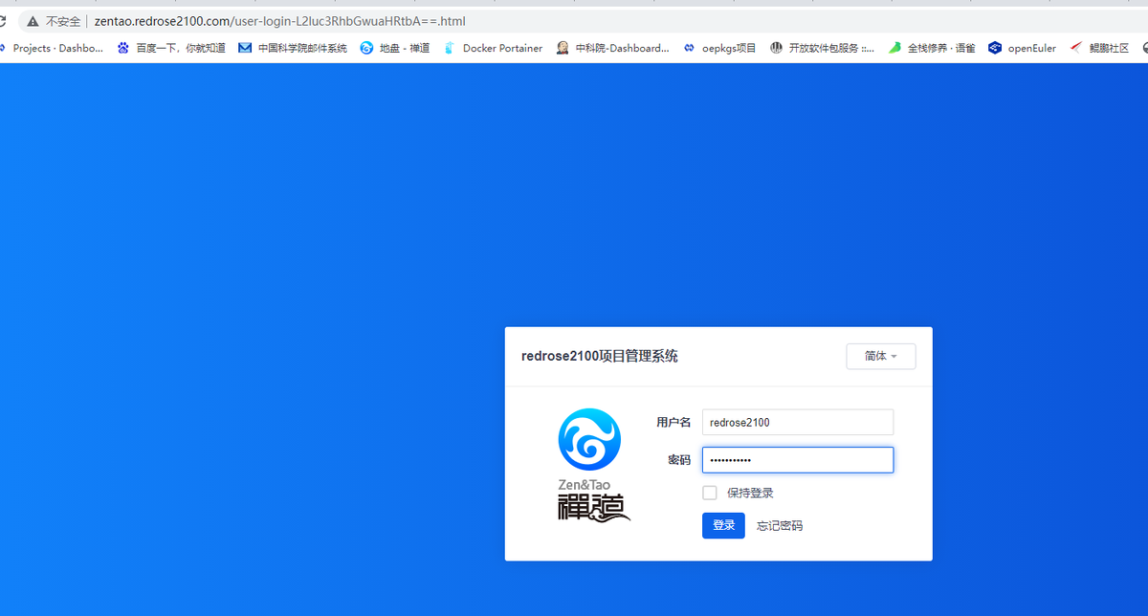Screen dimensions: 1148x616
Task: Click the 用户名 label
Action: 673,422
